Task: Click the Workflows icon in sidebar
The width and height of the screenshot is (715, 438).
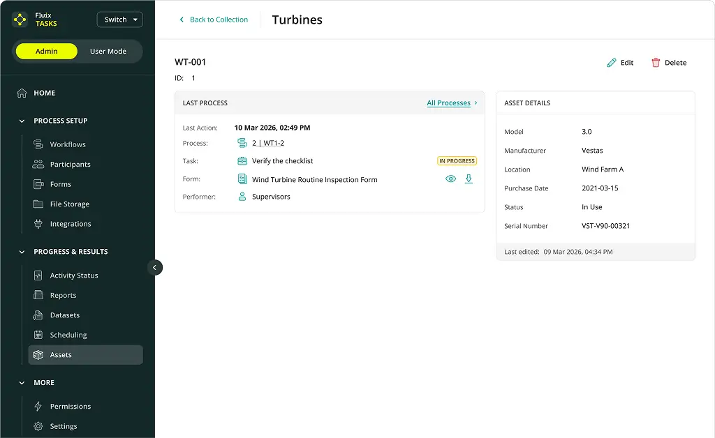Action: coord(38,144)
